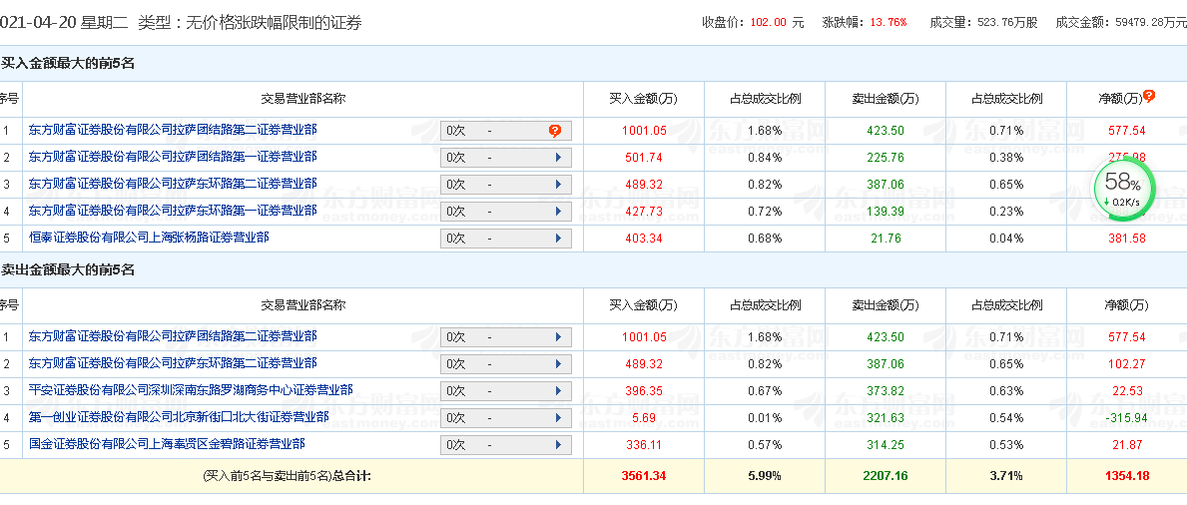Expand the 0次 box for buy-list 拉萨东环路第二证券营业部
This screenshot has height=505, width=1187.
(506, 184)
